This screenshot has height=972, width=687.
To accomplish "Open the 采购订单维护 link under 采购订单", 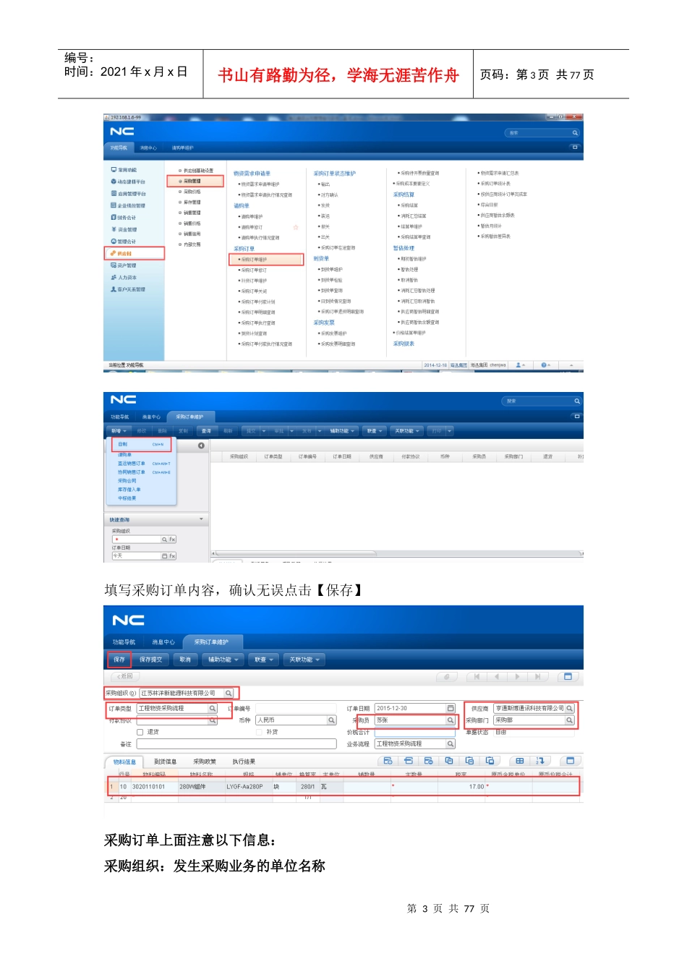I will [267, 259].
